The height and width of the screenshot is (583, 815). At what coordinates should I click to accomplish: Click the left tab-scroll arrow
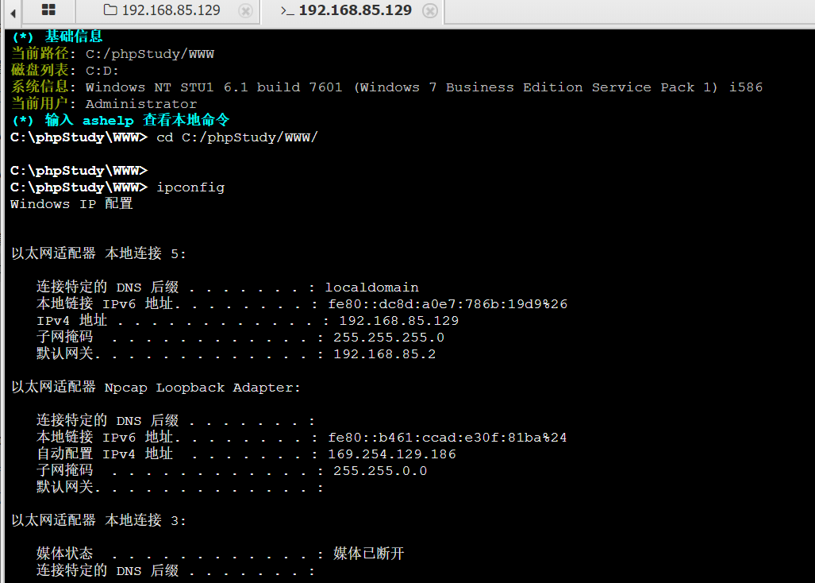[13, 13]
